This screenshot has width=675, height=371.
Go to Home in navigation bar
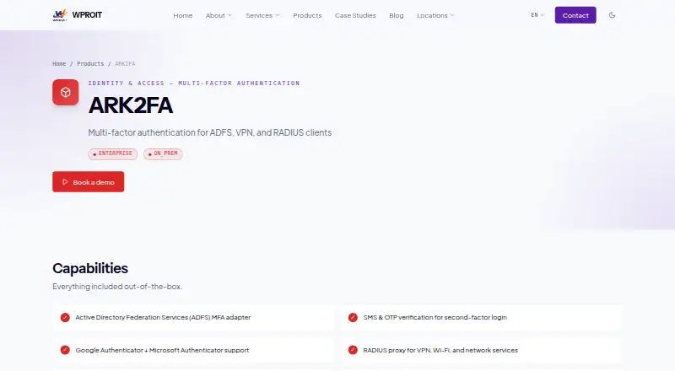(183, 15)
